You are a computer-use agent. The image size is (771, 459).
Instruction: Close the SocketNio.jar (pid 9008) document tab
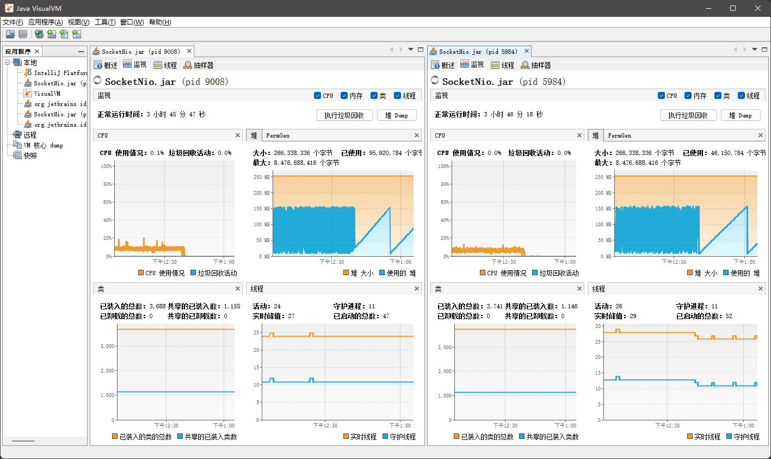pyautogui.click(x=189, y=51)
